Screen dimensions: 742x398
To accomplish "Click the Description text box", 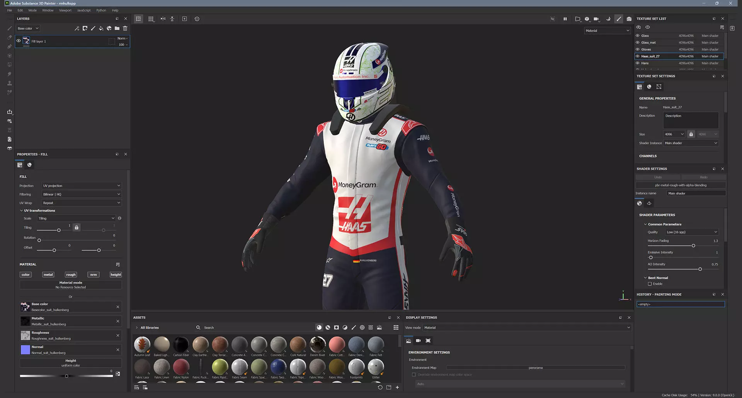I will 691,120.
